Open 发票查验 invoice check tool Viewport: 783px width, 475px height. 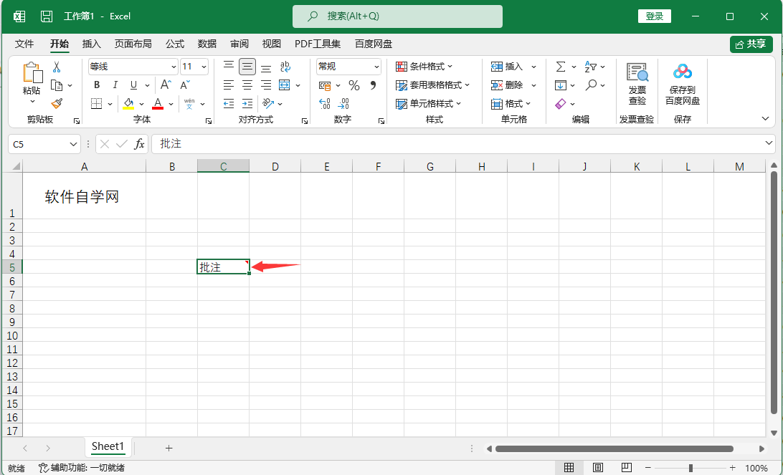[x=637, y=84]
